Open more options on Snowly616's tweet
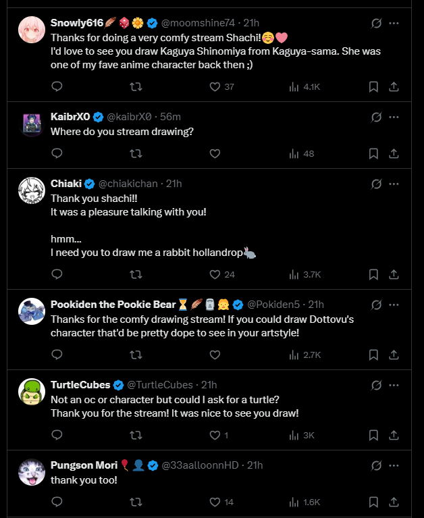This screenshot has height=518, width=424. tap(394, 23)
